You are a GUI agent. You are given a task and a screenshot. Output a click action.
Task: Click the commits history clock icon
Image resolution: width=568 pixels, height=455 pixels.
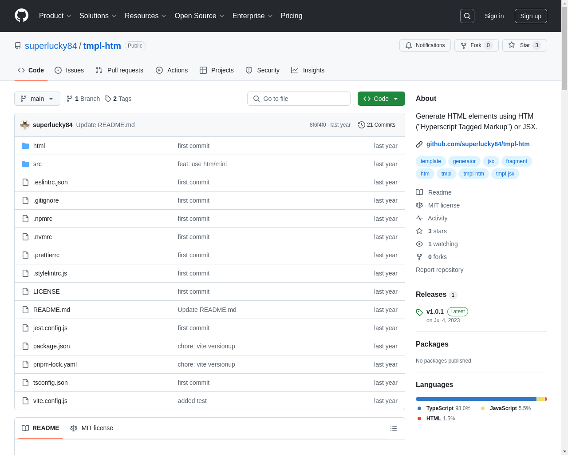(x=362, y=125)
